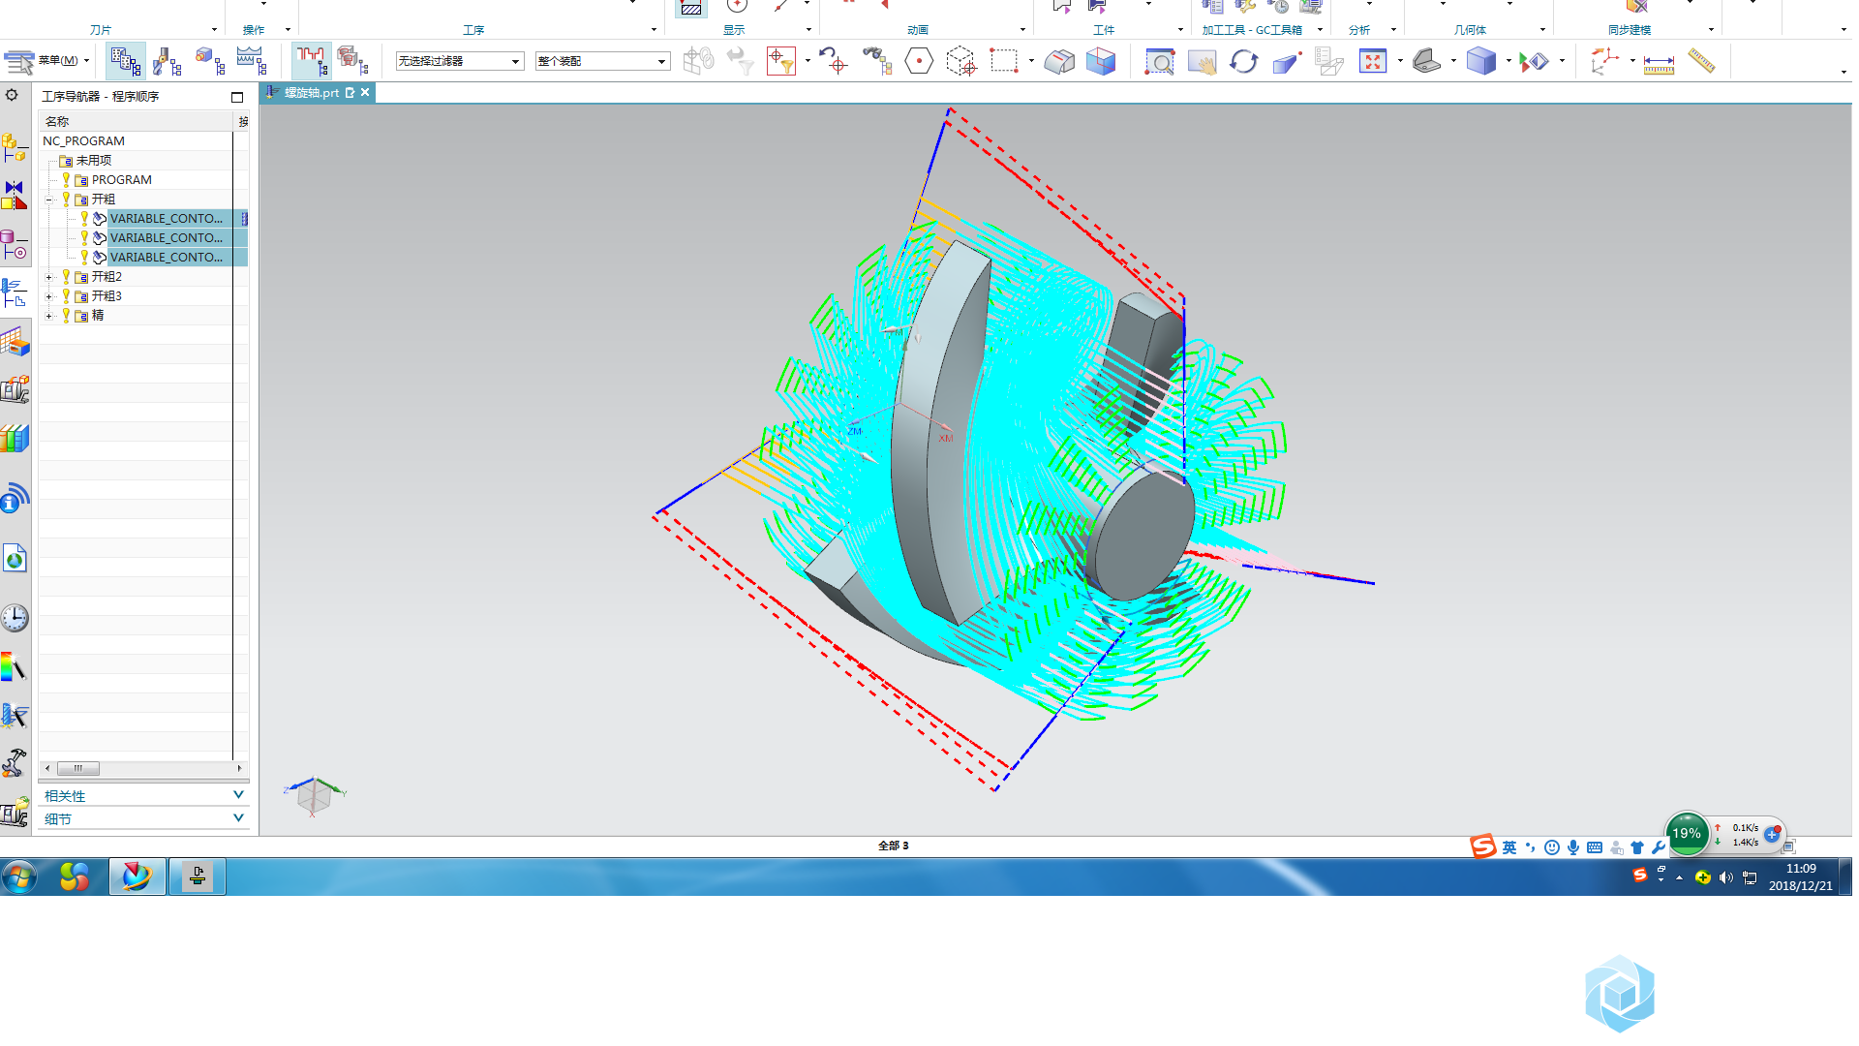
Task: Click the blue cube view orientation icon
Action: point(1480,62)
